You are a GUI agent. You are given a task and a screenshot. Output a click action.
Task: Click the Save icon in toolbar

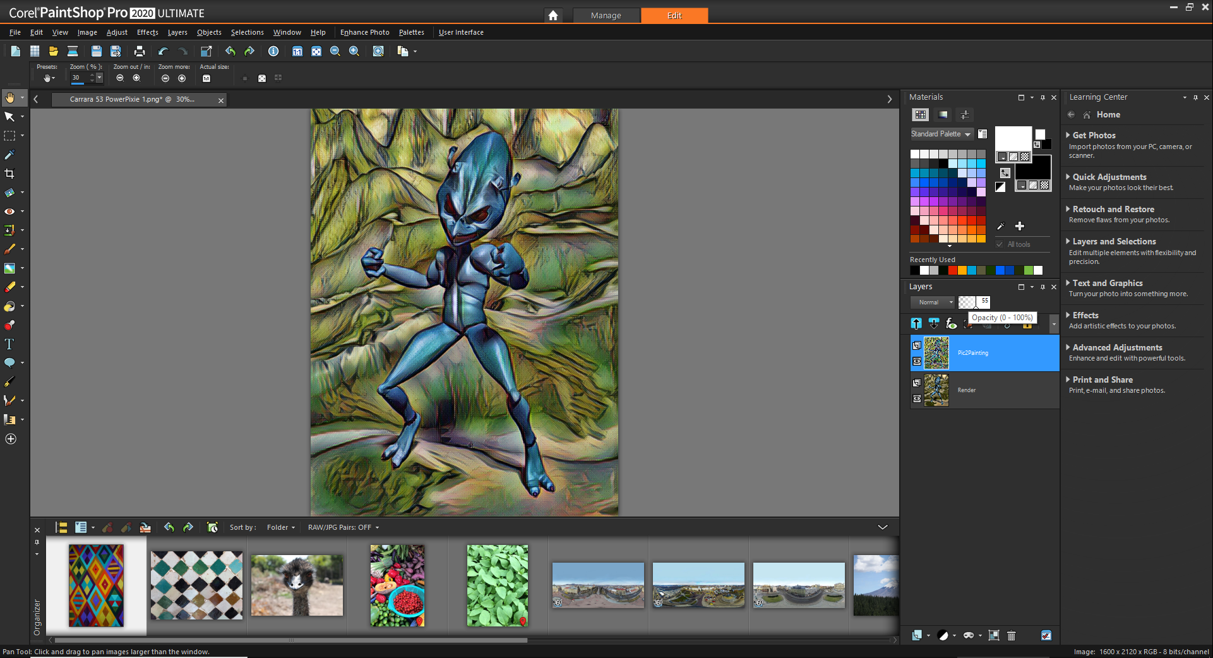(96, 51)
